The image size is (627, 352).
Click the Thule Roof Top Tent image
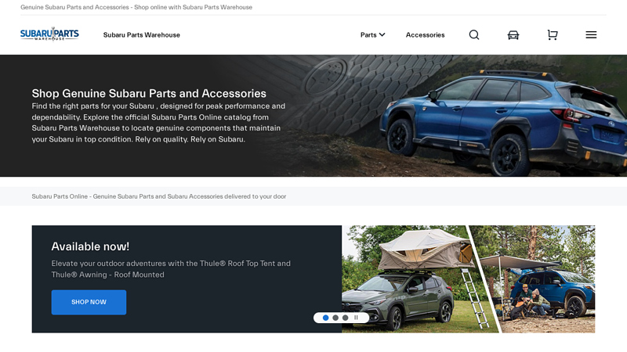[x=404, y=279]
